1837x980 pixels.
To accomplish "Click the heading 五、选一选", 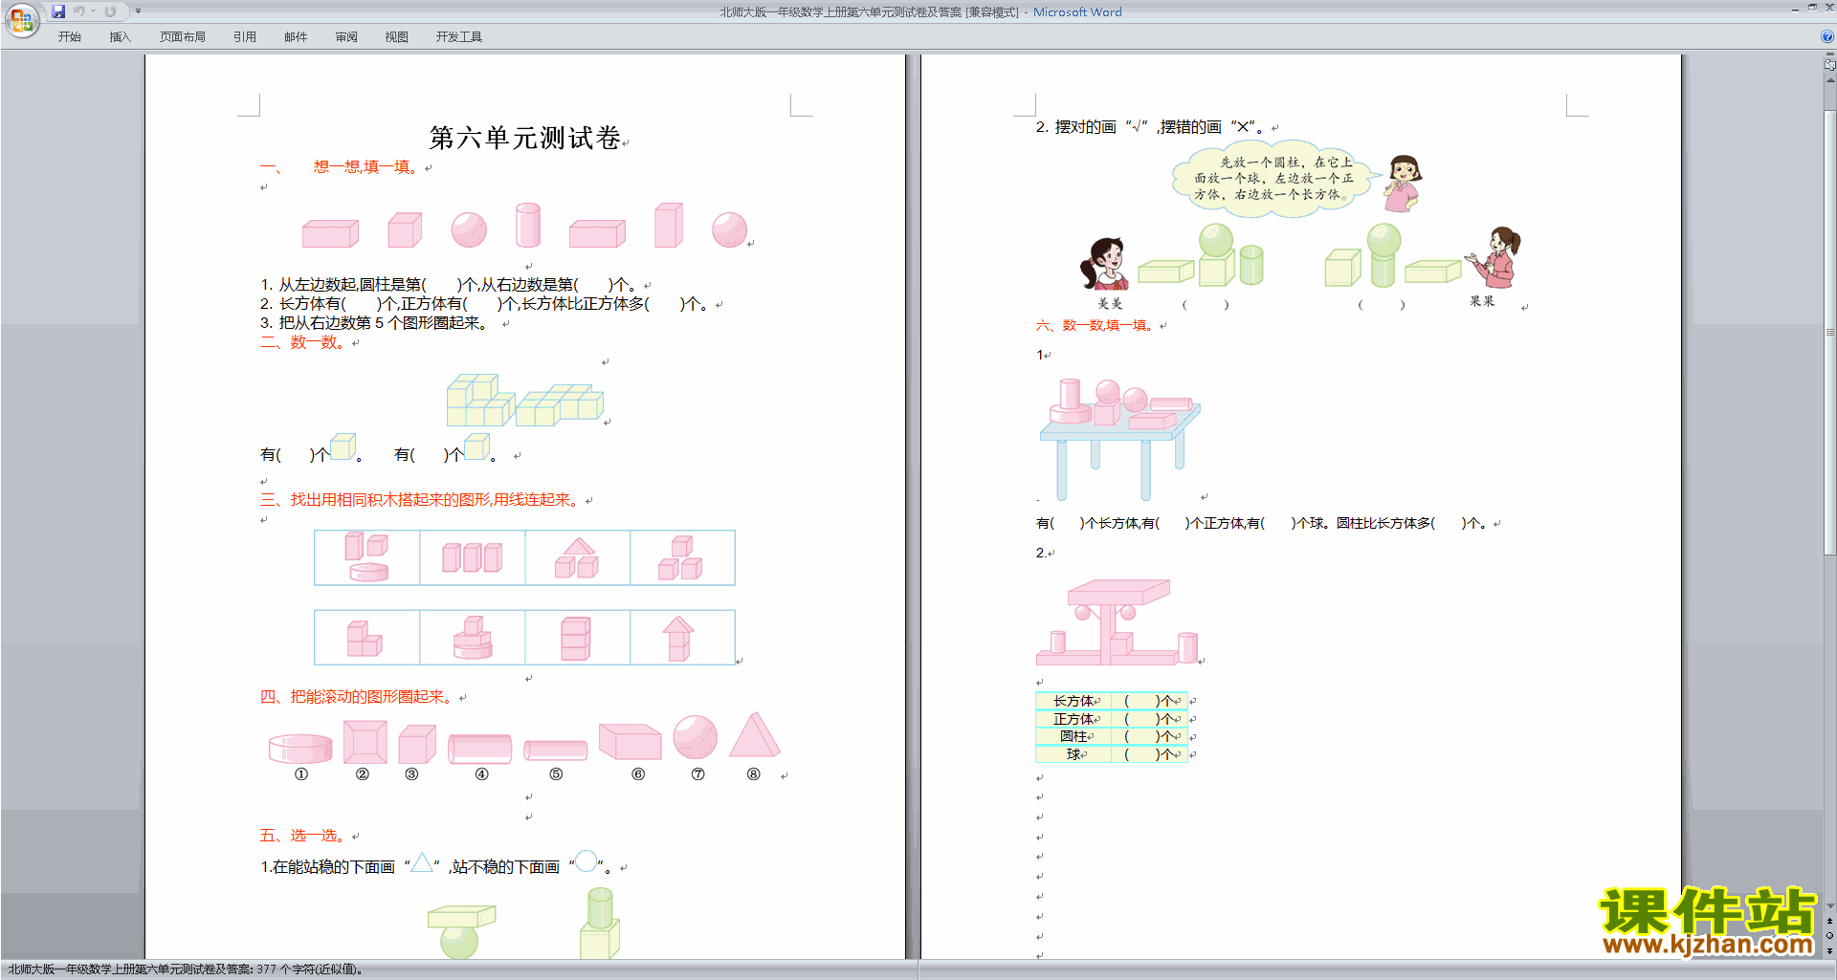I will coord(303,835).
